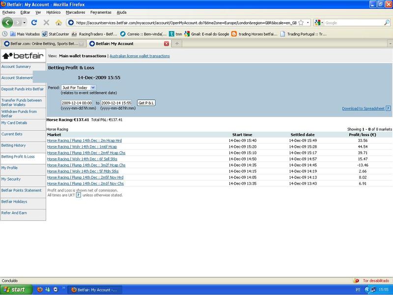Open the Plump 2m Hcap Hrd market
The height and width of the screenshot is (295, 393).
84,141
